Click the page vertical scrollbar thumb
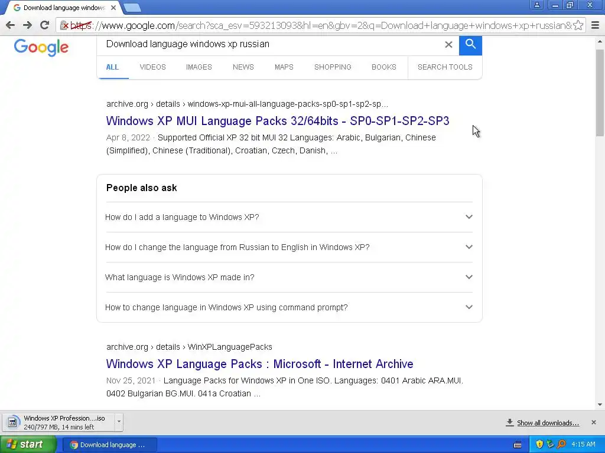605x453 pixels. 600,93
